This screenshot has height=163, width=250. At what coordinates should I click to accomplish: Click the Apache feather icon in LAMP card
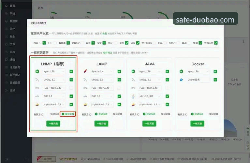click(x=85, y=71)
